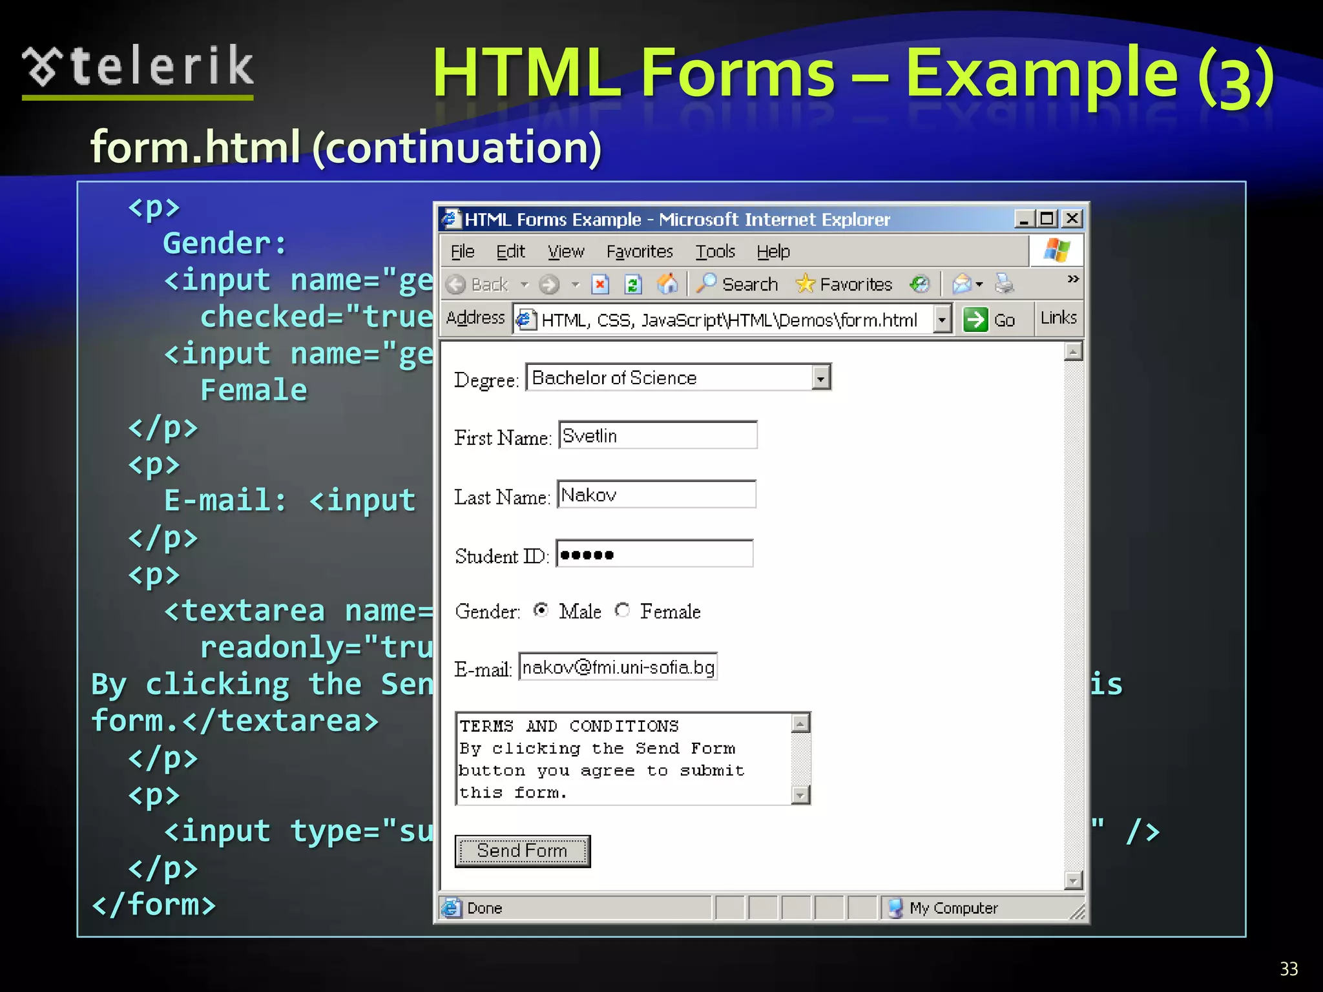Expand the Mail icon dropdown arrow

coord(980,284)
